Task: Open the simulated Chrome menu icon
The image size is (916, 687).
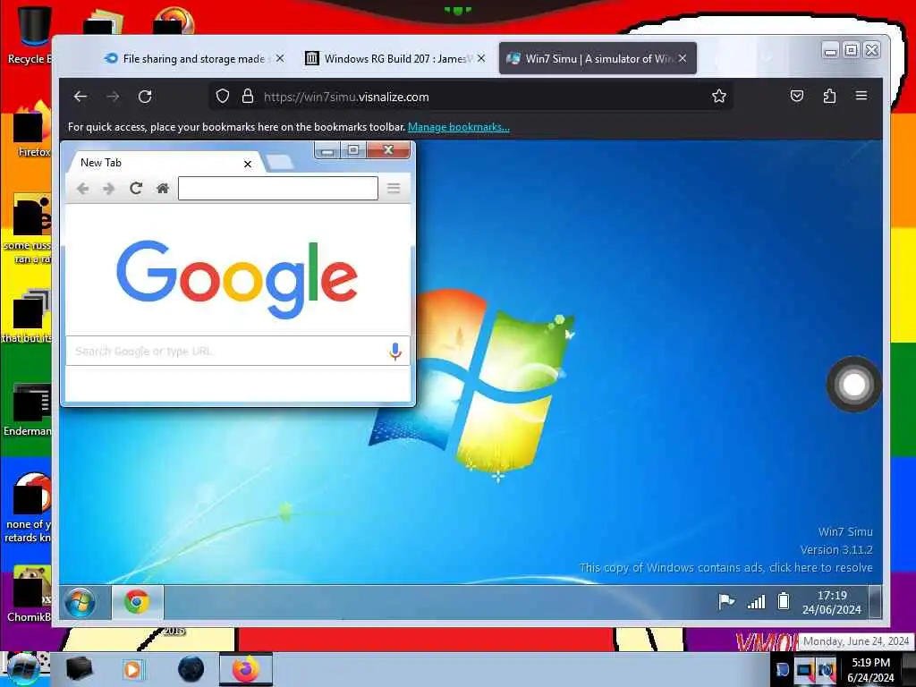Action: pos(394,188)
